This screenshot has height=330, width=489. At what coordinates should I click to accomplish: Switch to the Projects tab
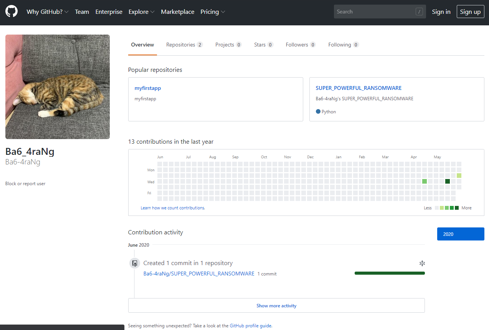(x=228, y=45)
